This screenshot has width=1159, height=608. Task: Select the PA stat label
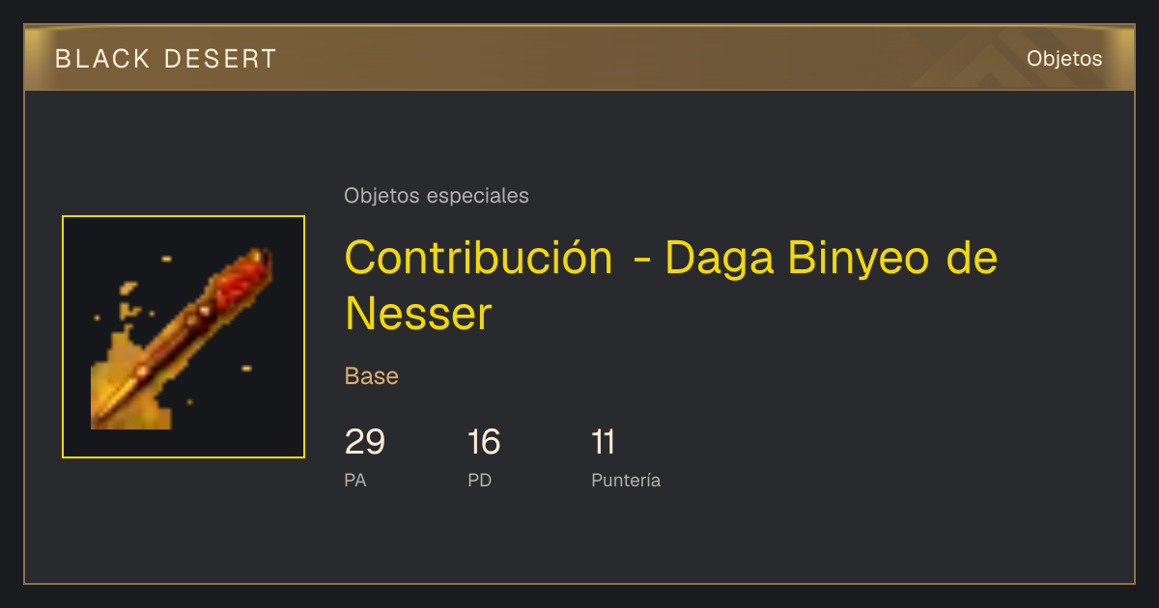click(355, 480)
